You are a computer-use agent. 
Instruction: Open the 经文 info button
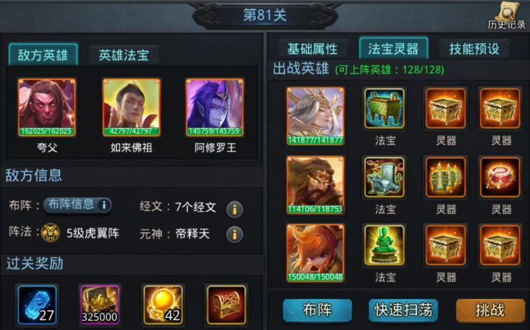tap(235, 209)
